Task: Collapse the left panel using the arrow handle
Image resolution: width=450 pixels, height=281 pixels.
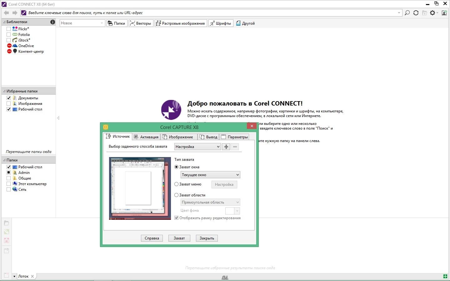Action: click(x=58, y=118)
